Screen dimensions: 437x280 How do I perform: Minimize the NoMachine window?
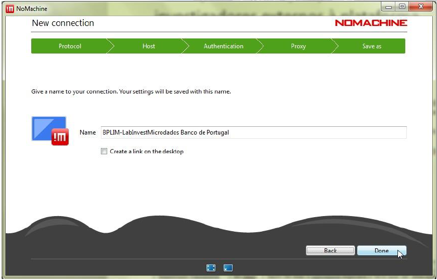[x=389, y=7]
